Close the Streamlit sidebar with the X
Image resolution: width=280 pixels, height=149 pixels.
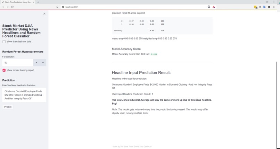(44, 14)
